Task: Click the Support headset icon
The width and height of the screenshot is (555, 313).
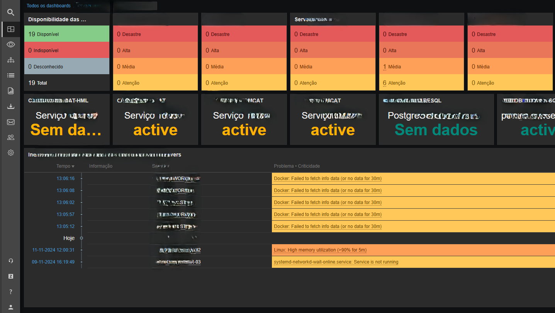Action: pos(11,261)
